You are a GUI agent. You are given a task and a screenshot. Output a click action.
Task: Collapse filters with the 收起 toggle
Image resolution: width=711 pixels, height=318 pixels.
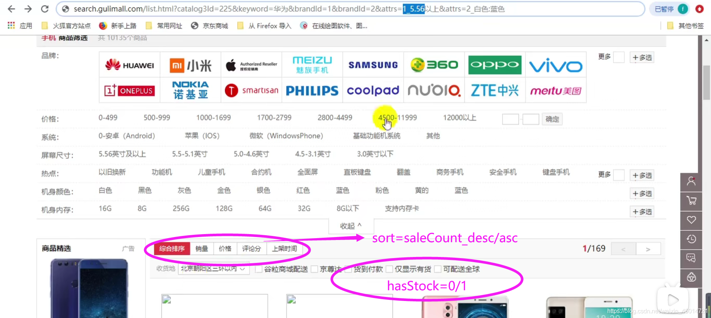click(351, 226)
